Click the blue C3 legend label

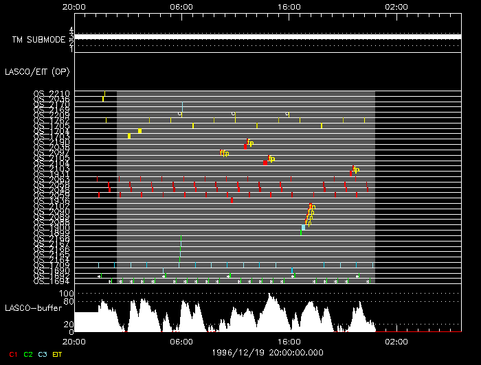pos(43,354)
